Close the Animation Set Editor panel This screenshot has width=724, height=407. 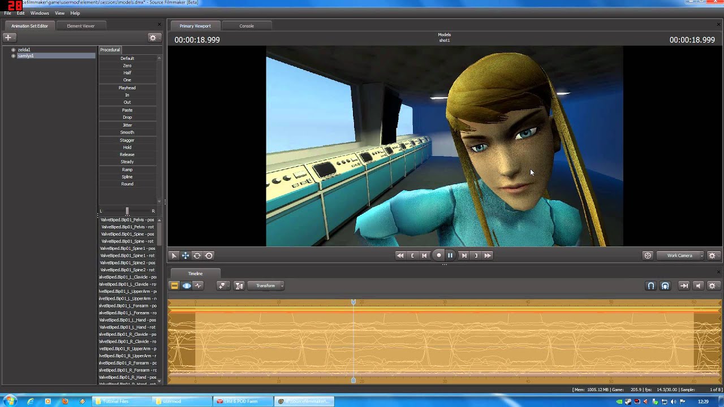160,24
